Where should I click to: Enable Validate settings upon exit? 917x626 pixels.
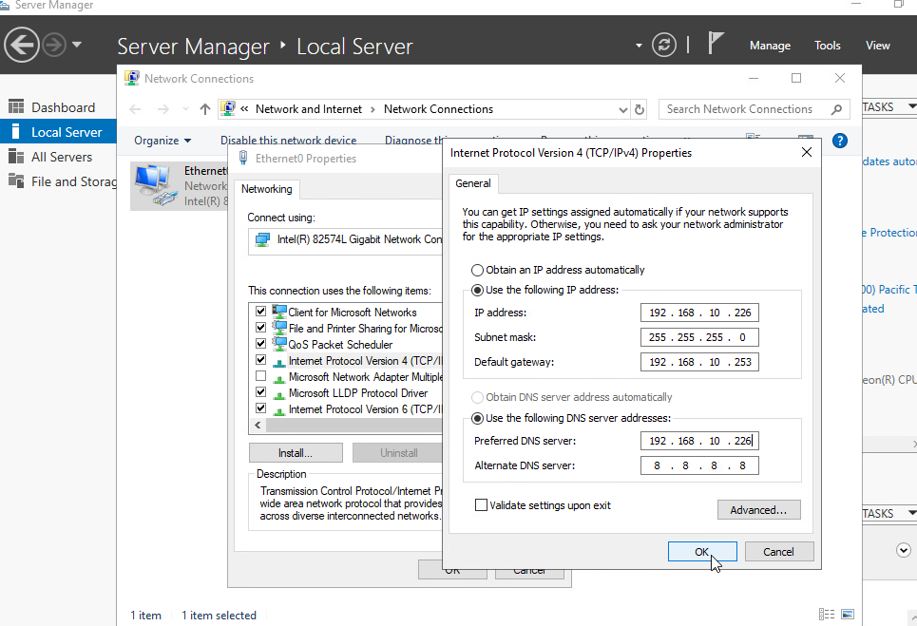[482, 505]
